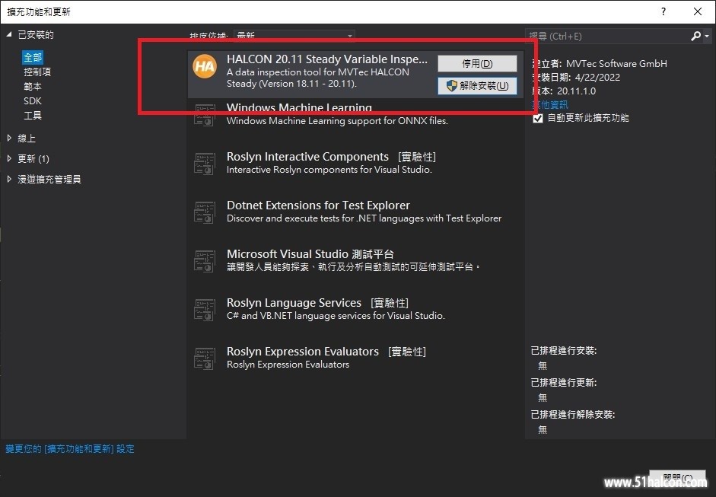This screenshot has width=716, height=497.
Task: Select Roslyn Language Services title
Action: point(294,303)
